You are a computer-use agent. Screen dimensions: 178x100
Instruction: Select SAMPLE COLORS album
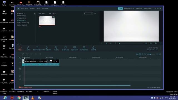[23, 23]
